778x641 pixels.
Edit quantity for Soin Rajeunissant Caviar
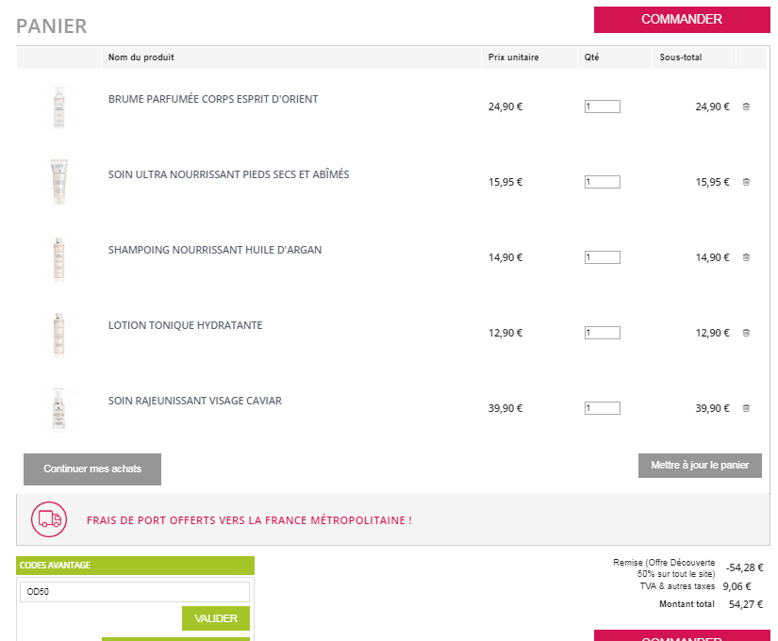pos(602,408)
